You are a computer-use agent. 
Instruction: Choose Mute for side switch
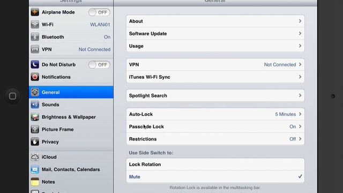click(215, 176)
